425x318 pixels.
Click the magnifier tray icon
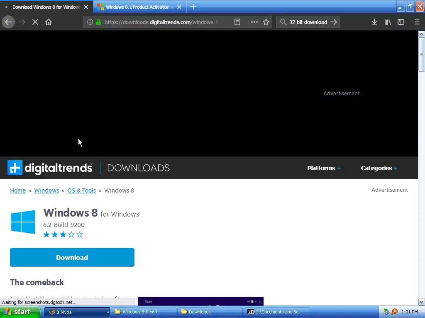[x=394, y=312]
